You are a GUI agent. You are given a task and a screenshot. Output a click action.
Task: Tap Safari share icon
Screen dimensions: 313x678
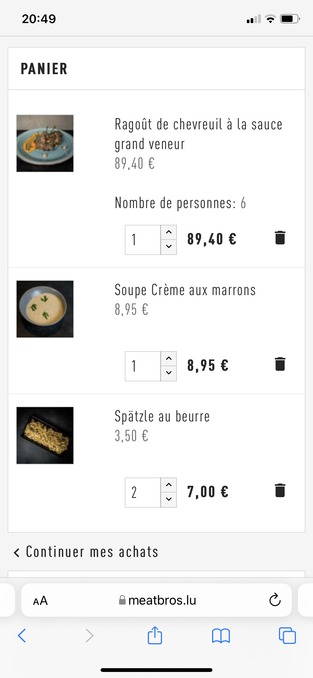[x=155, y=635]
